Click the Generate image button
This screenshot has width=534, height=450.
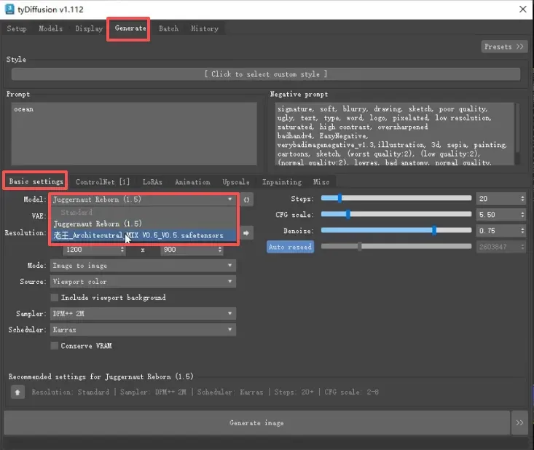point(256,423)
